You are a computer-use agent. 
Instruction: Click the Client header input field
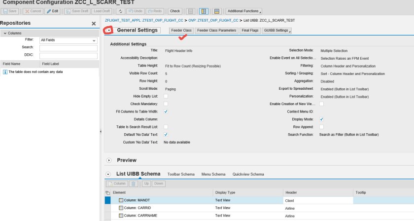pos(318,201)
